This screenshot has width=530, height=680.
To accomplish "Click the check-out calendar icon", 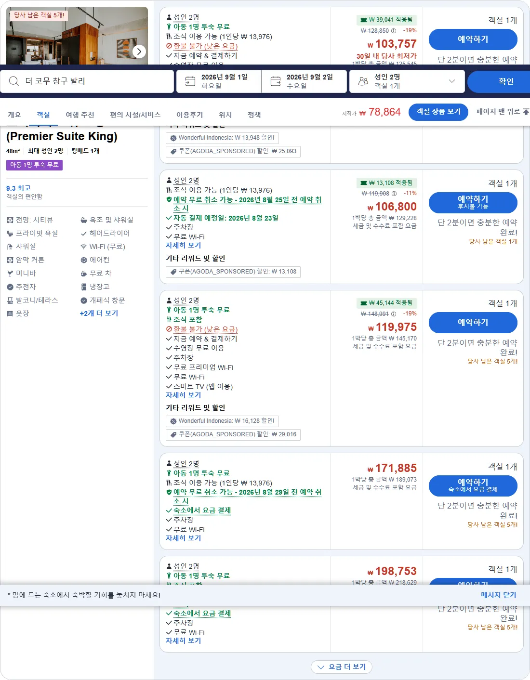I will 276,81.
